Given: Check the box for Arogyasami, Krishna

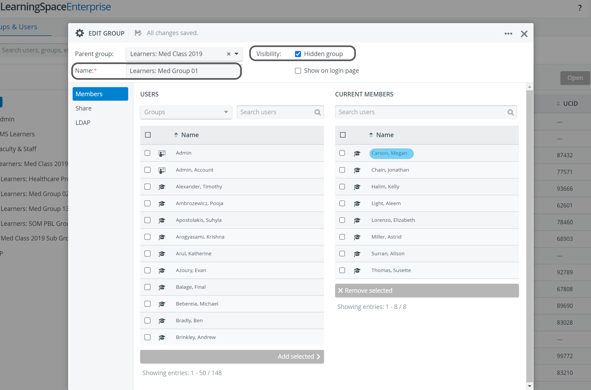Looking at the screenshot, I should 147,237.
